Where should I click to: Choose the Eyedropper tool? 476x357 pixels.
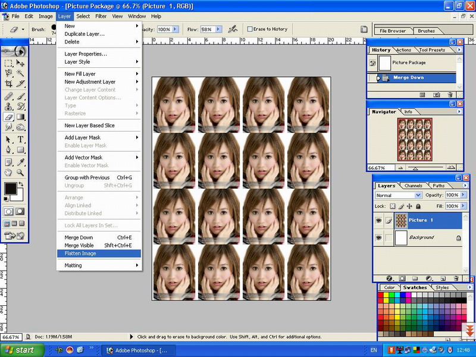pos(20,161)
